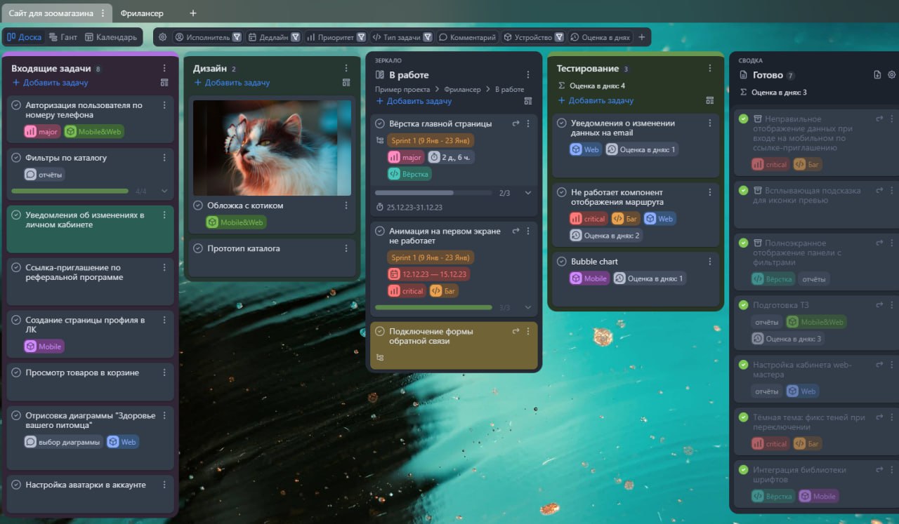The height and width of the screenshot is (524, 899).
Task: Mark Вёрстка главной страницы task complete
Action: 380,123
